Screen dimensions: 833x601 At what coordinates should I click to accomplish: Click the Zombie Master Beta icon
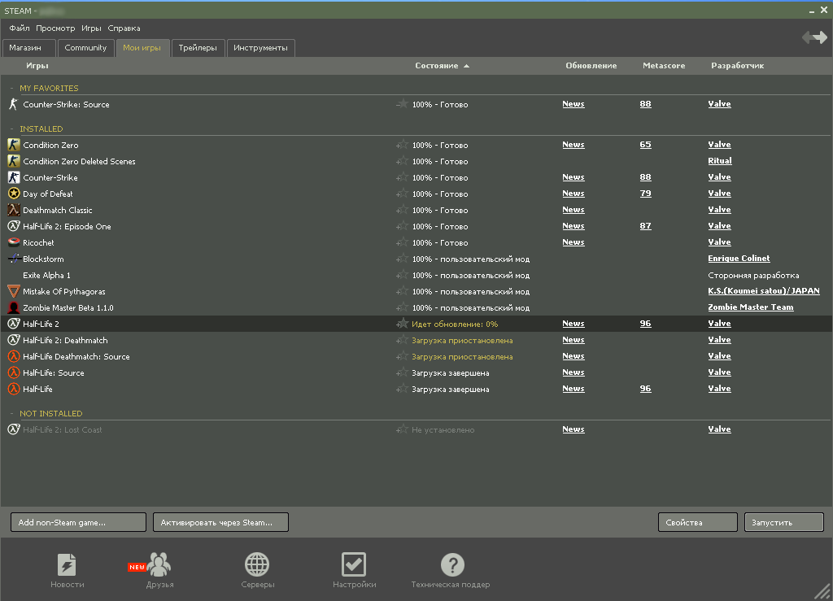14,307
